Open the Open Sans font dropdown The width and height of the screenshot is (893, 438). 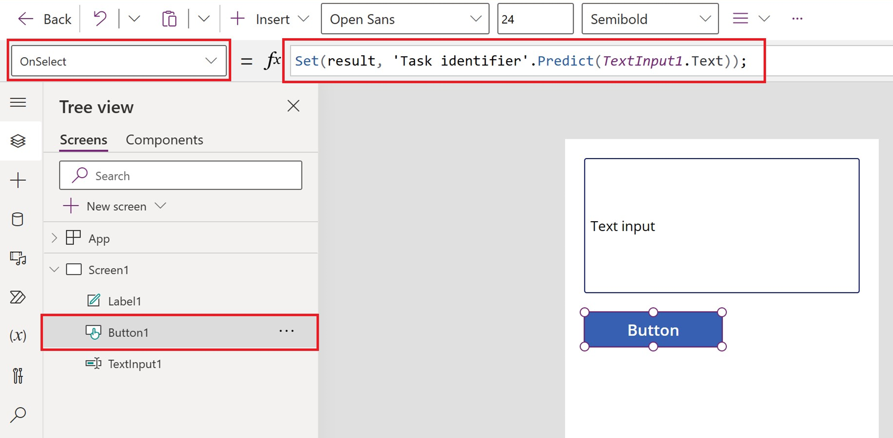click(x=405, y=19)
